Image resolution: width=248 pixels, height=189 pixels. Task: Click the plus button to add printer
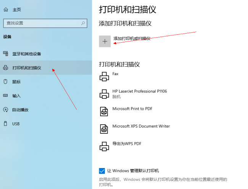(105, 42)
